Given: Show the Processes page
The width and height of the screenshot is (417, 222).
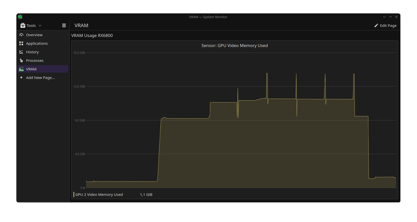Looking at the screenshot, I should [x=43, y=60].
